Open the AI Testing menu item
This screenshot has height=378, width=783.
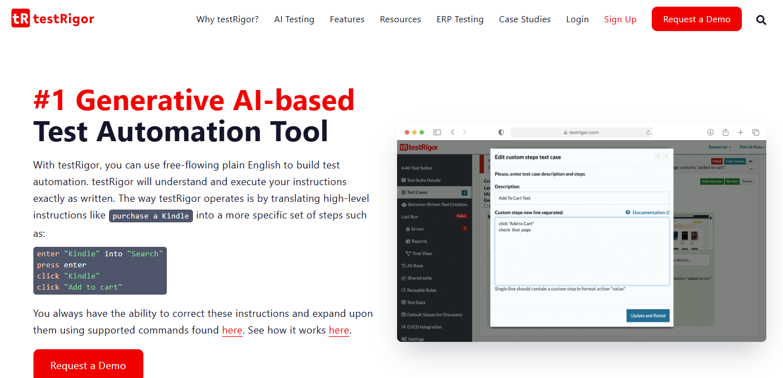coord(294,19)
